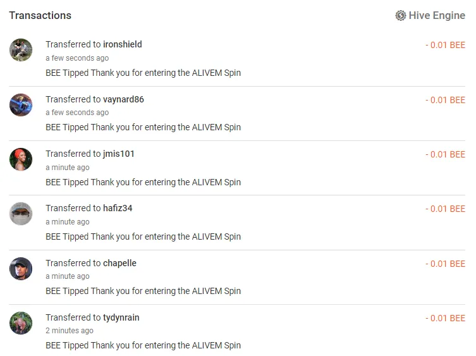Open ironshield's profile avatar
Viewport: 476px width, 356px height.
[21, 50]
